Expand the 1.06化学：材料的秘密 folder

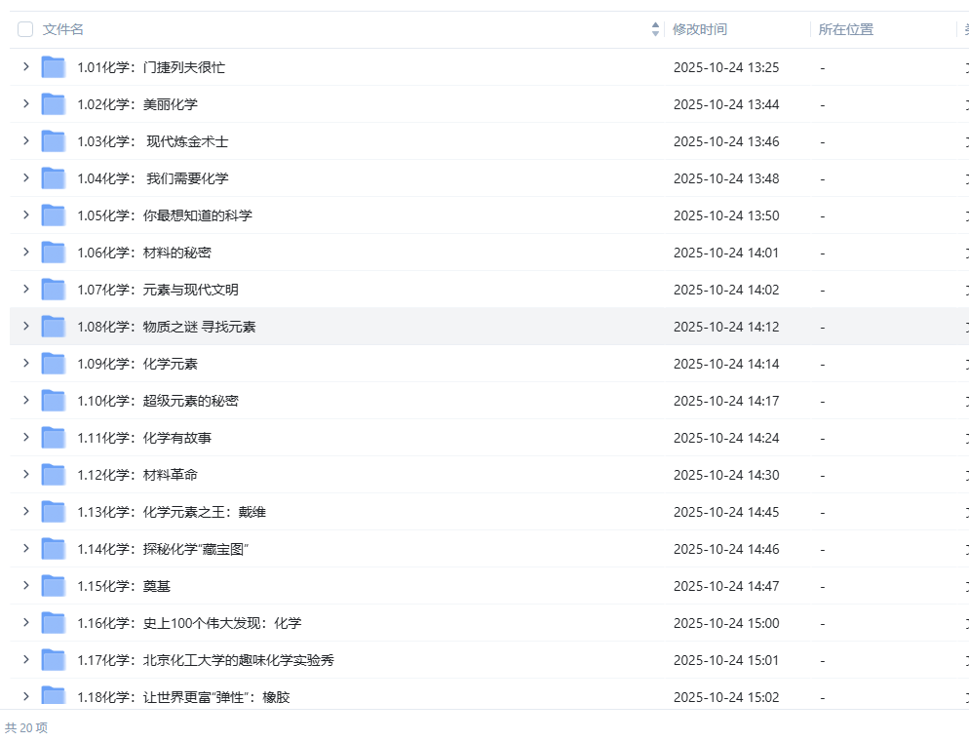click(x=26, y=253)
